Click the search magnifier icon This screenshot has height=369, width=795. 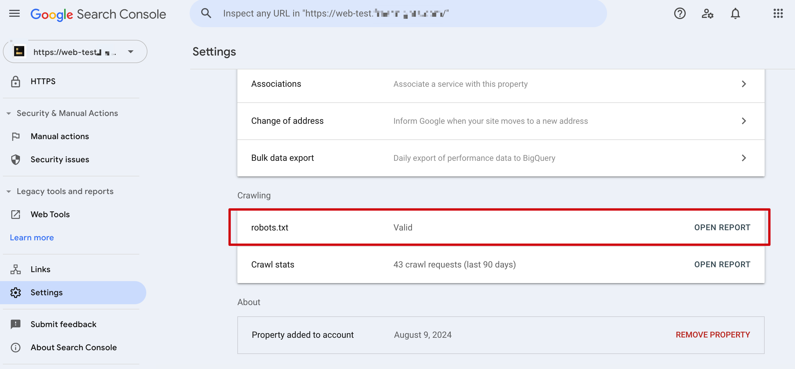(x=206, y=14)
